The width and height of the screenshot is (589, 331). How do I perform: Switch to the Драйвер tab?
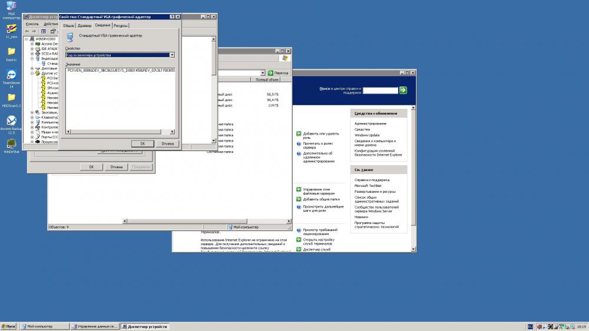pyautogui.click(x=84, y=26)
